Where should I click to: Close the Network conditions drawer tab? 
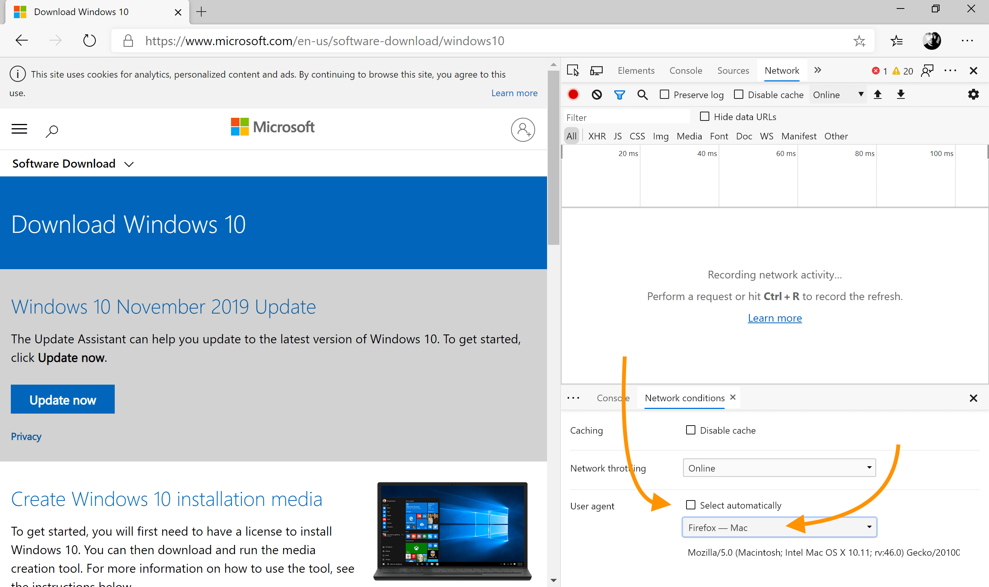732,397
